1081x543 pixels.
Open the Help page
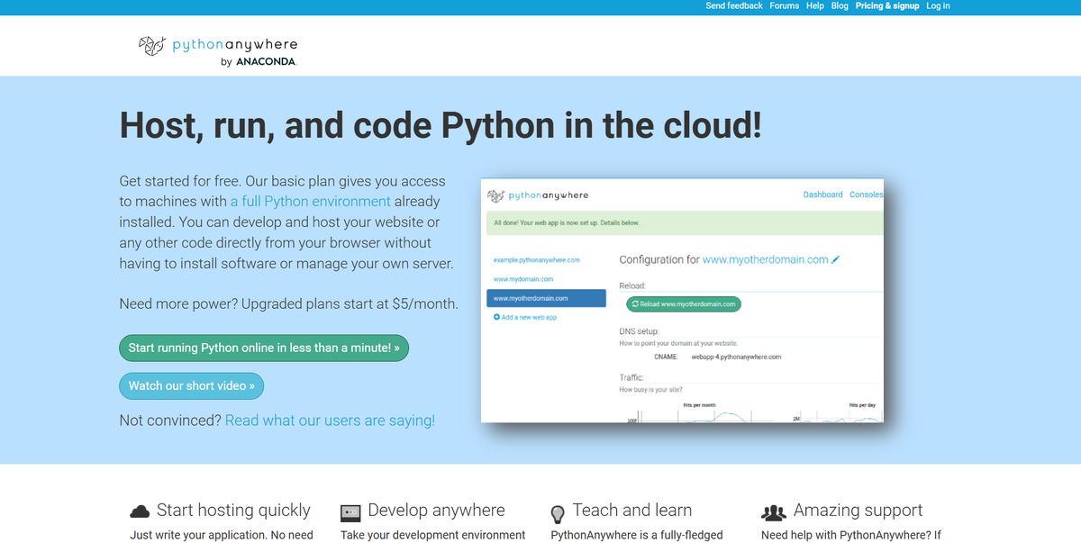[815, 5]
